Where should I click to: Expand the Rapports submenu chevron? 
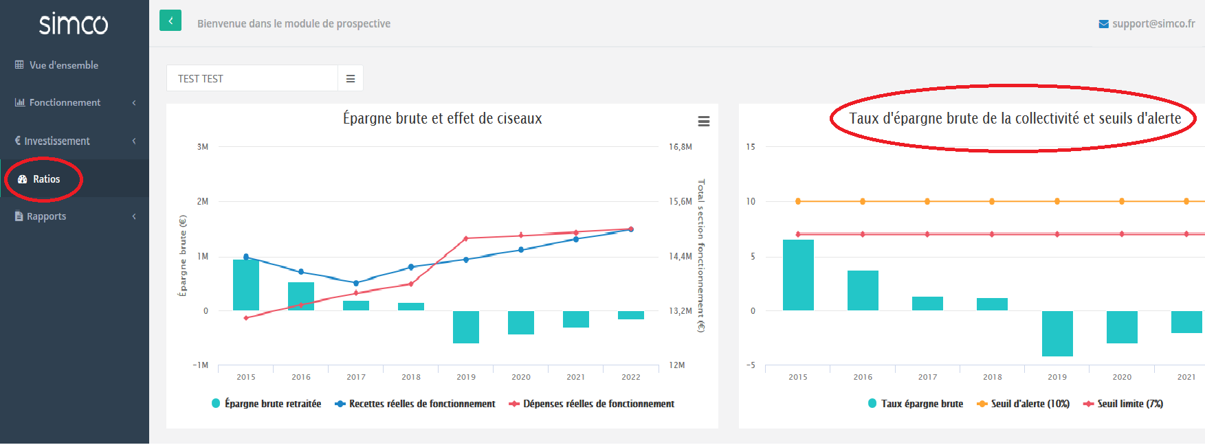coord(134,216)
